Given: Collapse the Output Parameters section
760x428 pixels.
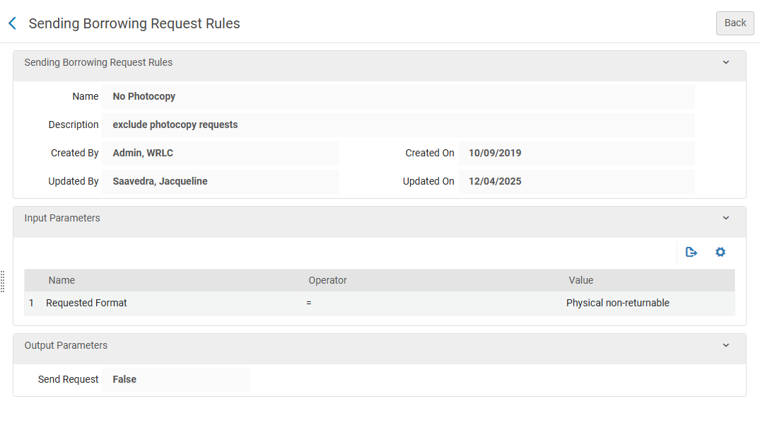Looking at the screenshot, I should [x=725, y=345].
